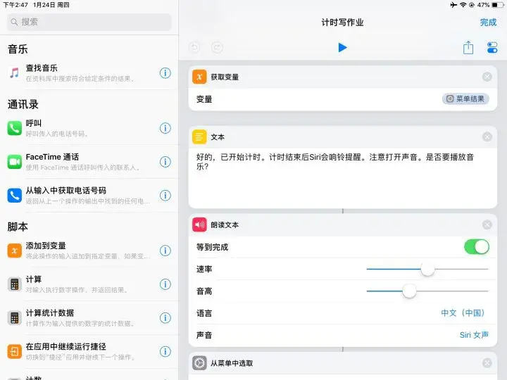Add 呼叫 action to shortcut
Viewport: 507px width, 380px height.
[x=89, y=128]
